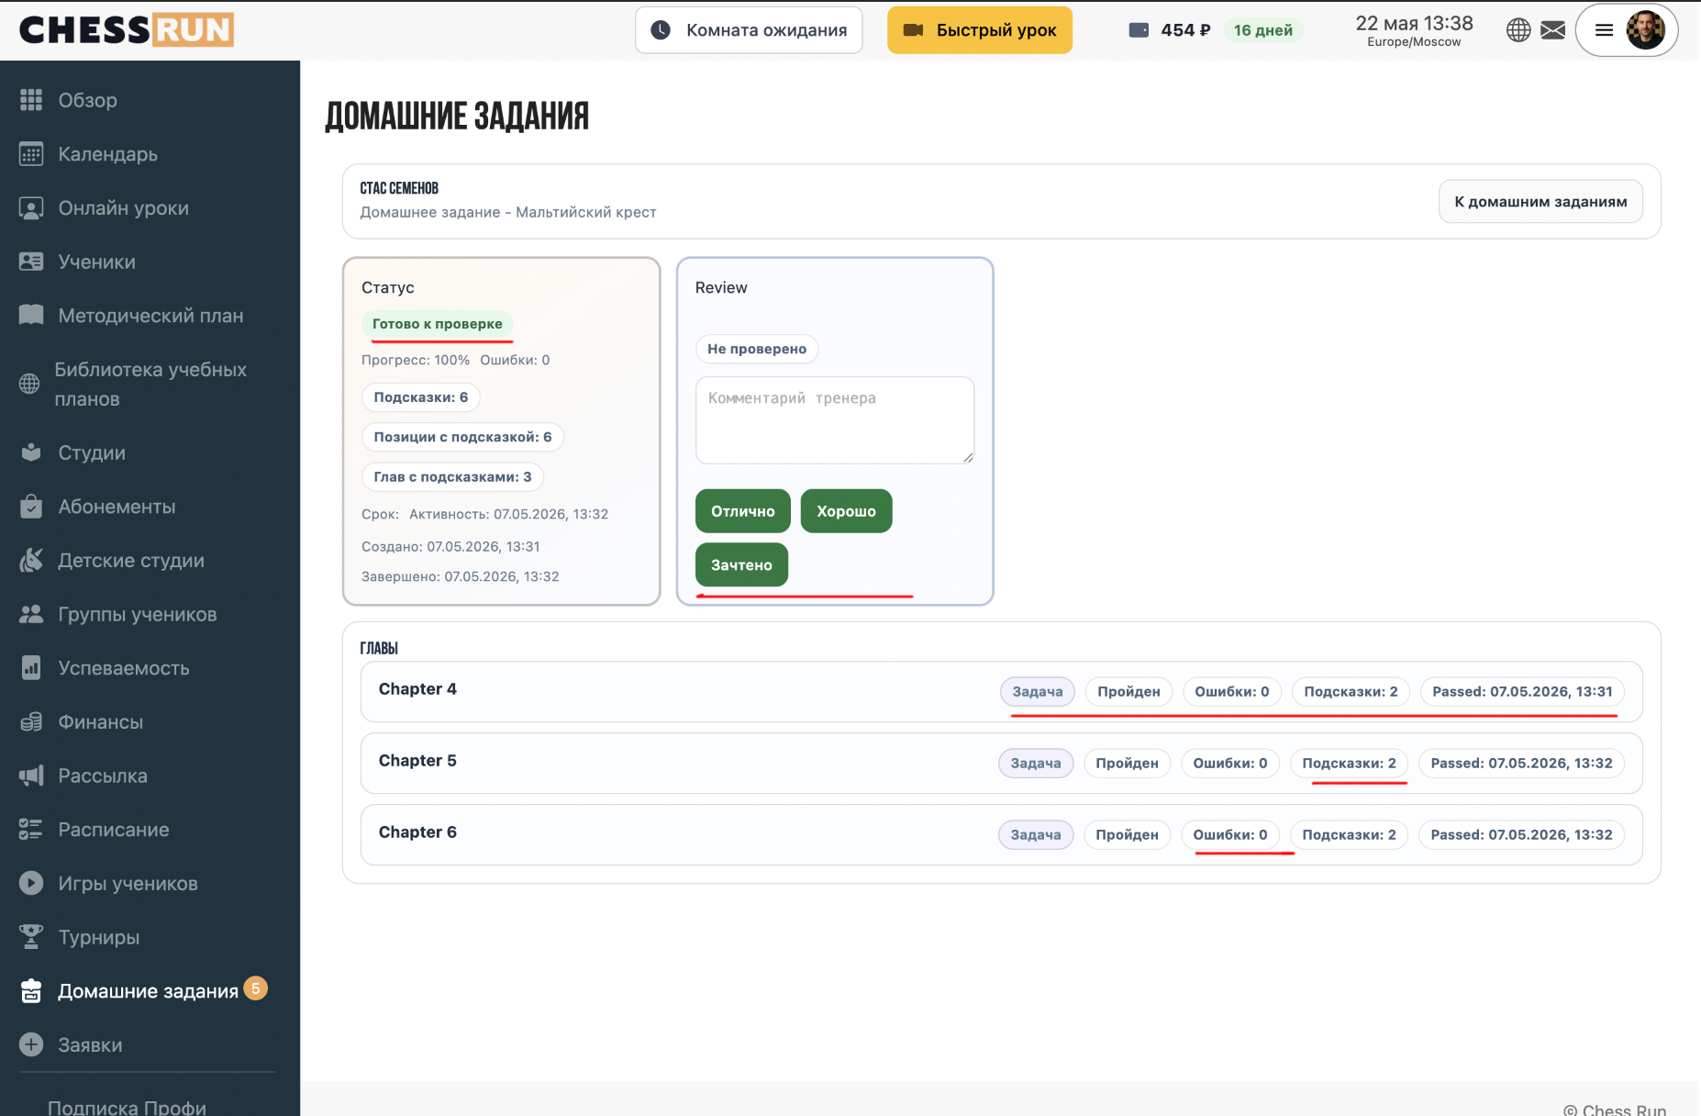Click the Ученики card icon

pos(31,262)
